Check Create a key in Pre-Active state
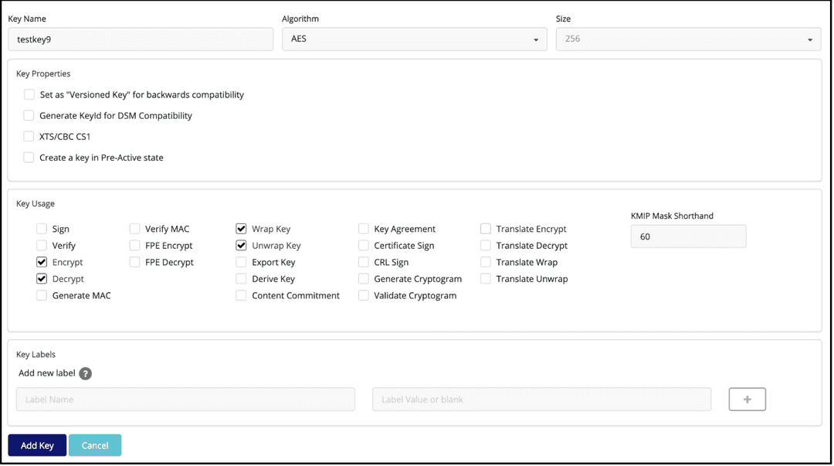 (x=29, y=157)
